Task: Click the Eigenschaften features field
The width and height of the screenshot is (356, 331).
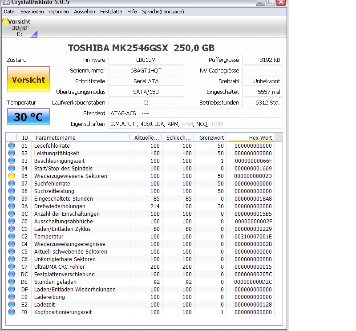Action: coord(196,124)
